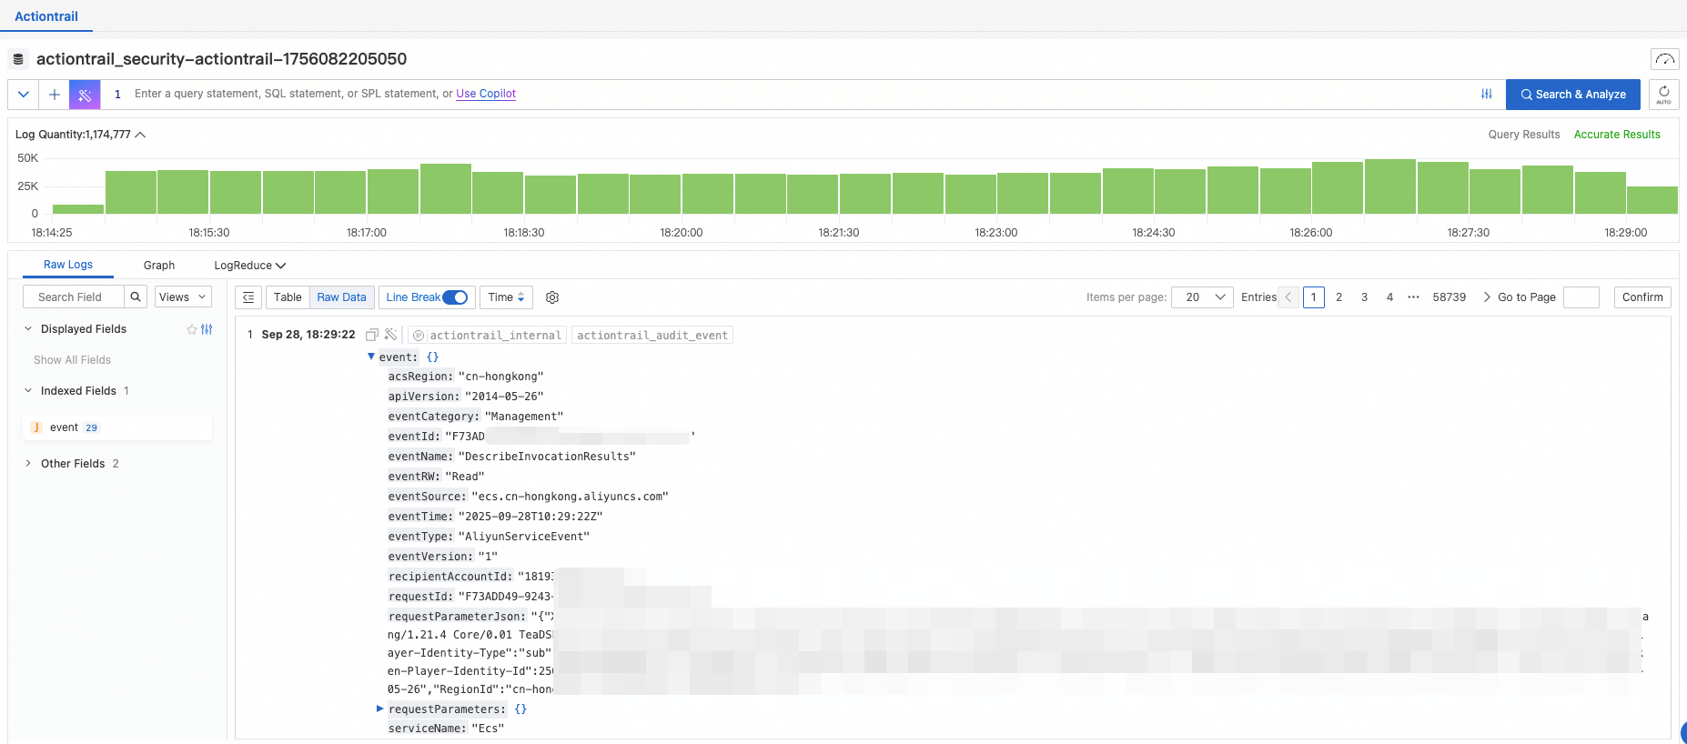
Task: Open the raw log display gear settings
Action: [552, 297]
